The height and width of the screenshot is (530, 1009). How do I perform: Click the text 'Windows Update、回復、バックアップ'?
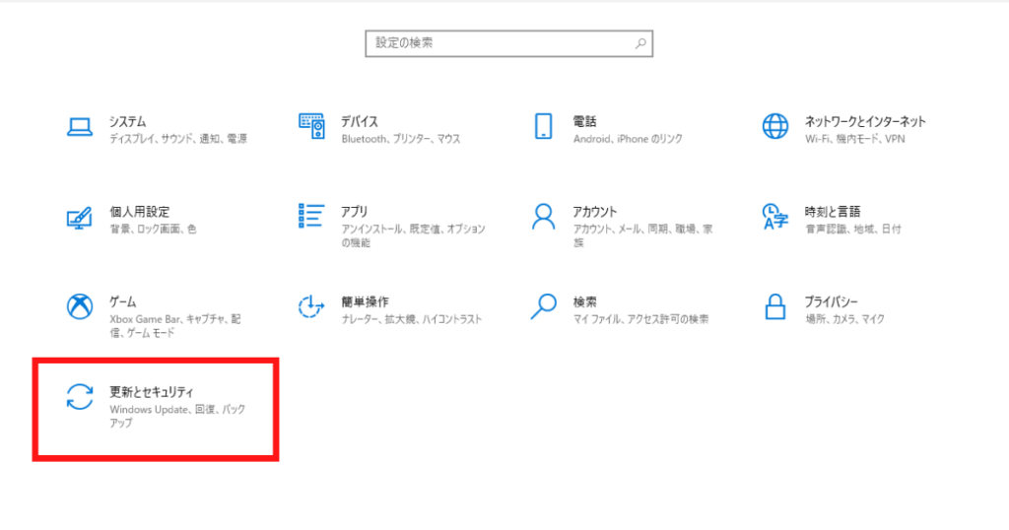coord(177,416)
